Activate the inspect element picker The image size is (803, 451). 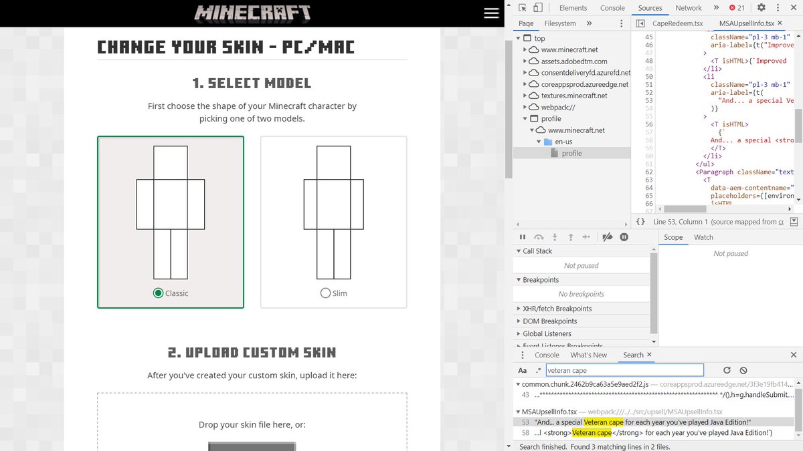(522, 8)
